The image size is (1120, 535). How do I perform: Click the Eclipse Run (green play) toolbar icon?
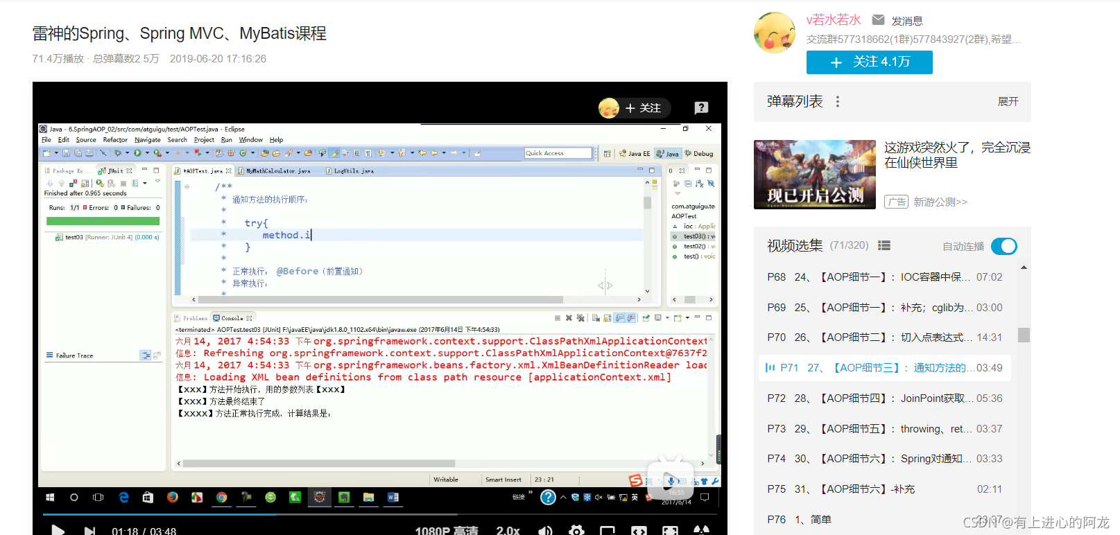click(137, 153)
